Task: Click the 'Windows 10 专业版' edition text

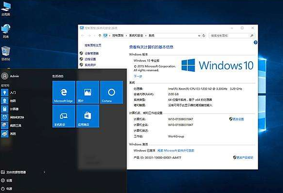Action: [x=146, y=61]
